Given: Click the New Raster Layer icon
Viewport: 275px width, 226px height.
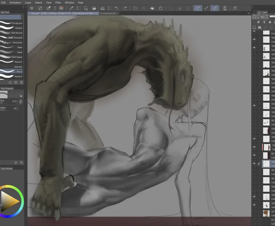Looking at the screenshot, I should point(254,27).
